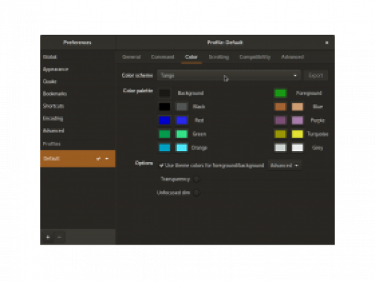Pick the green Foreground color swatch

tap(280, 93)
